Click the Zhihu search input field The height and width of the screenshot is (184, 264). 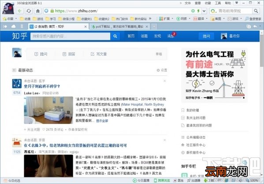[70, 36]
